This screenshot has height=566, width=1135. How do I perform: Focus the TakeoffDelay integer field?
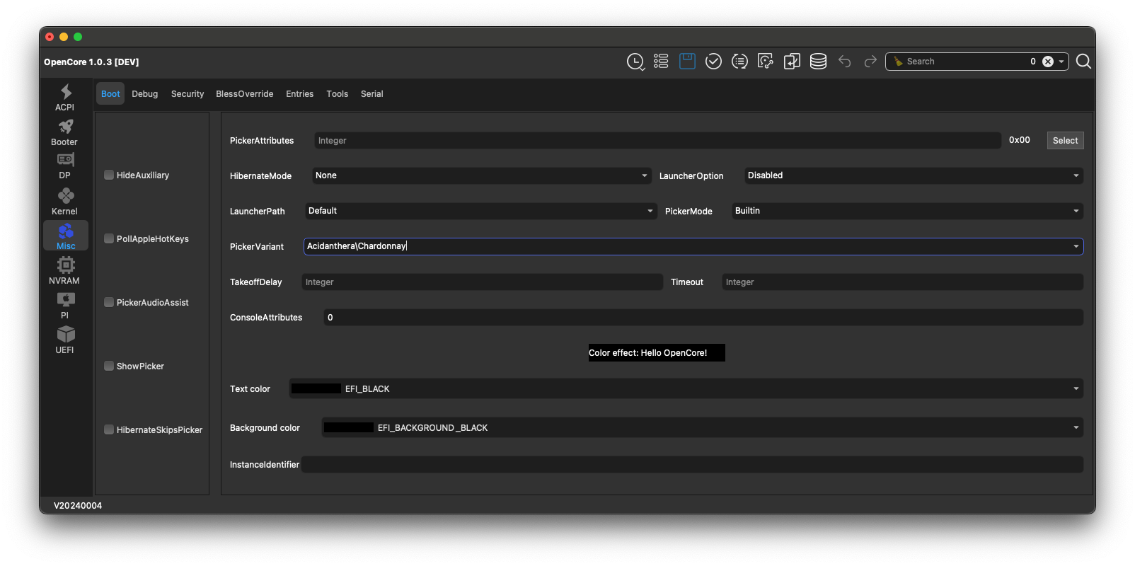pos(482,282)
